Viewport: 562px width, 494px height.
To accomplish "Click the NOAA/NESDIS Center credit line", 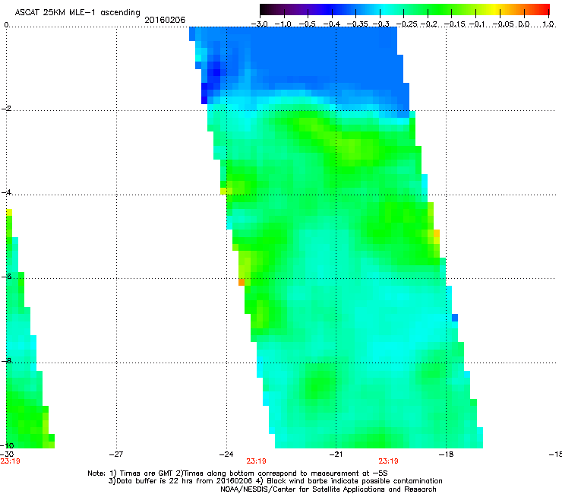I will (328, 489).
